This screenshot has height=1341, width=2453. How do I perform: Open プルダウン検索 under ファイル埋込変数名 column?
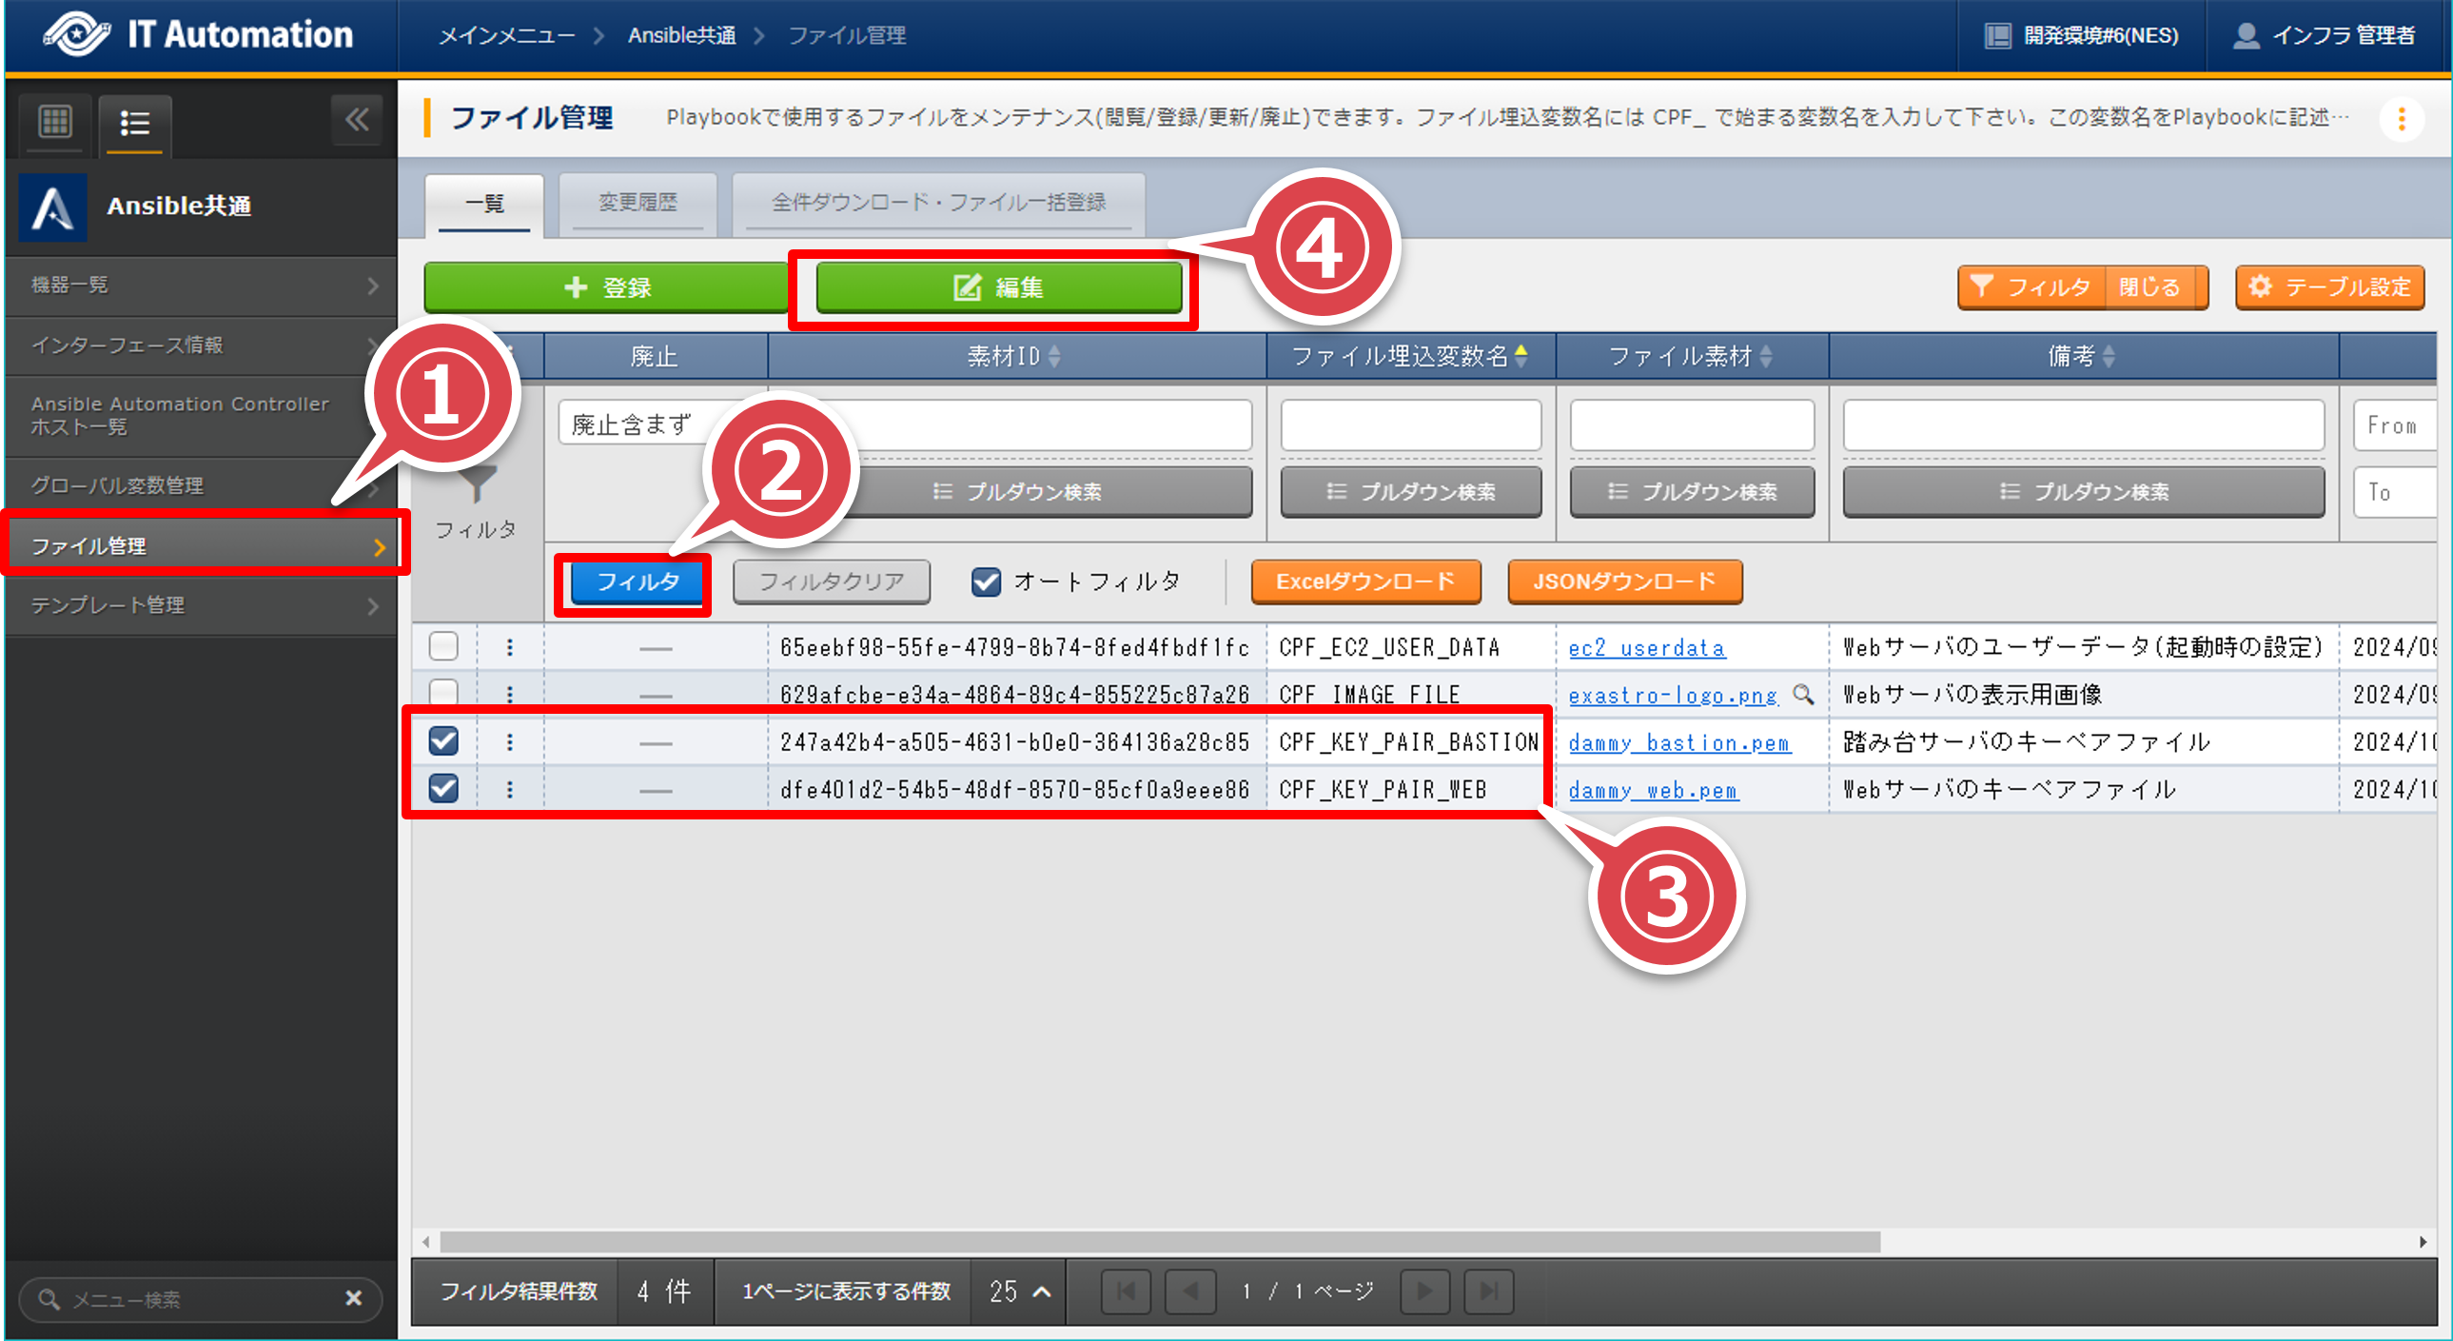pyautogui.click(x=1410, y=491)
